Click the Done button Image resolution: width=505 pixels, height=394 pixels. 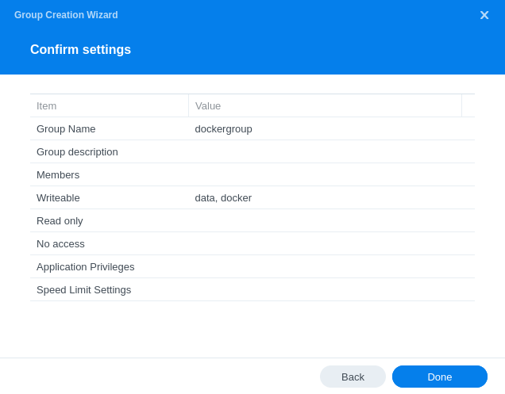440,377
